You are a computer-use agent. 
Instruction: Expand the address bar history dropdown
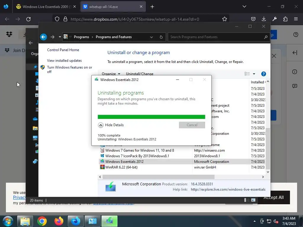(x=151, y=37)
